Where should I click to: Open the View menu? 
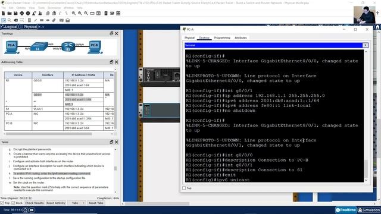pyautogui.click(x=32, y=8)
